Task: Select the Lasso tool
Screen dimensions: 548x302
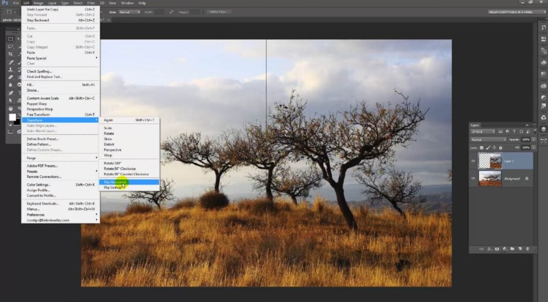Action: pyautogui.click(x=10, y=47)
